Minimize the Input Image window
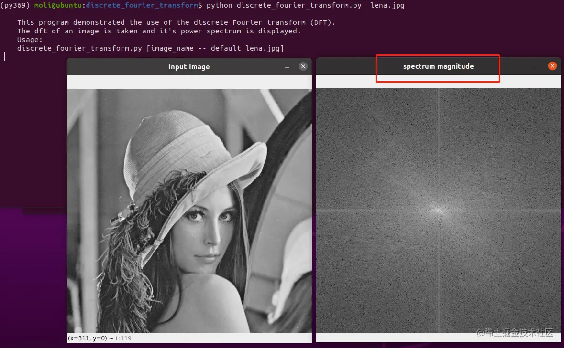This screenshot has width=564, height=348. [287, 67]
